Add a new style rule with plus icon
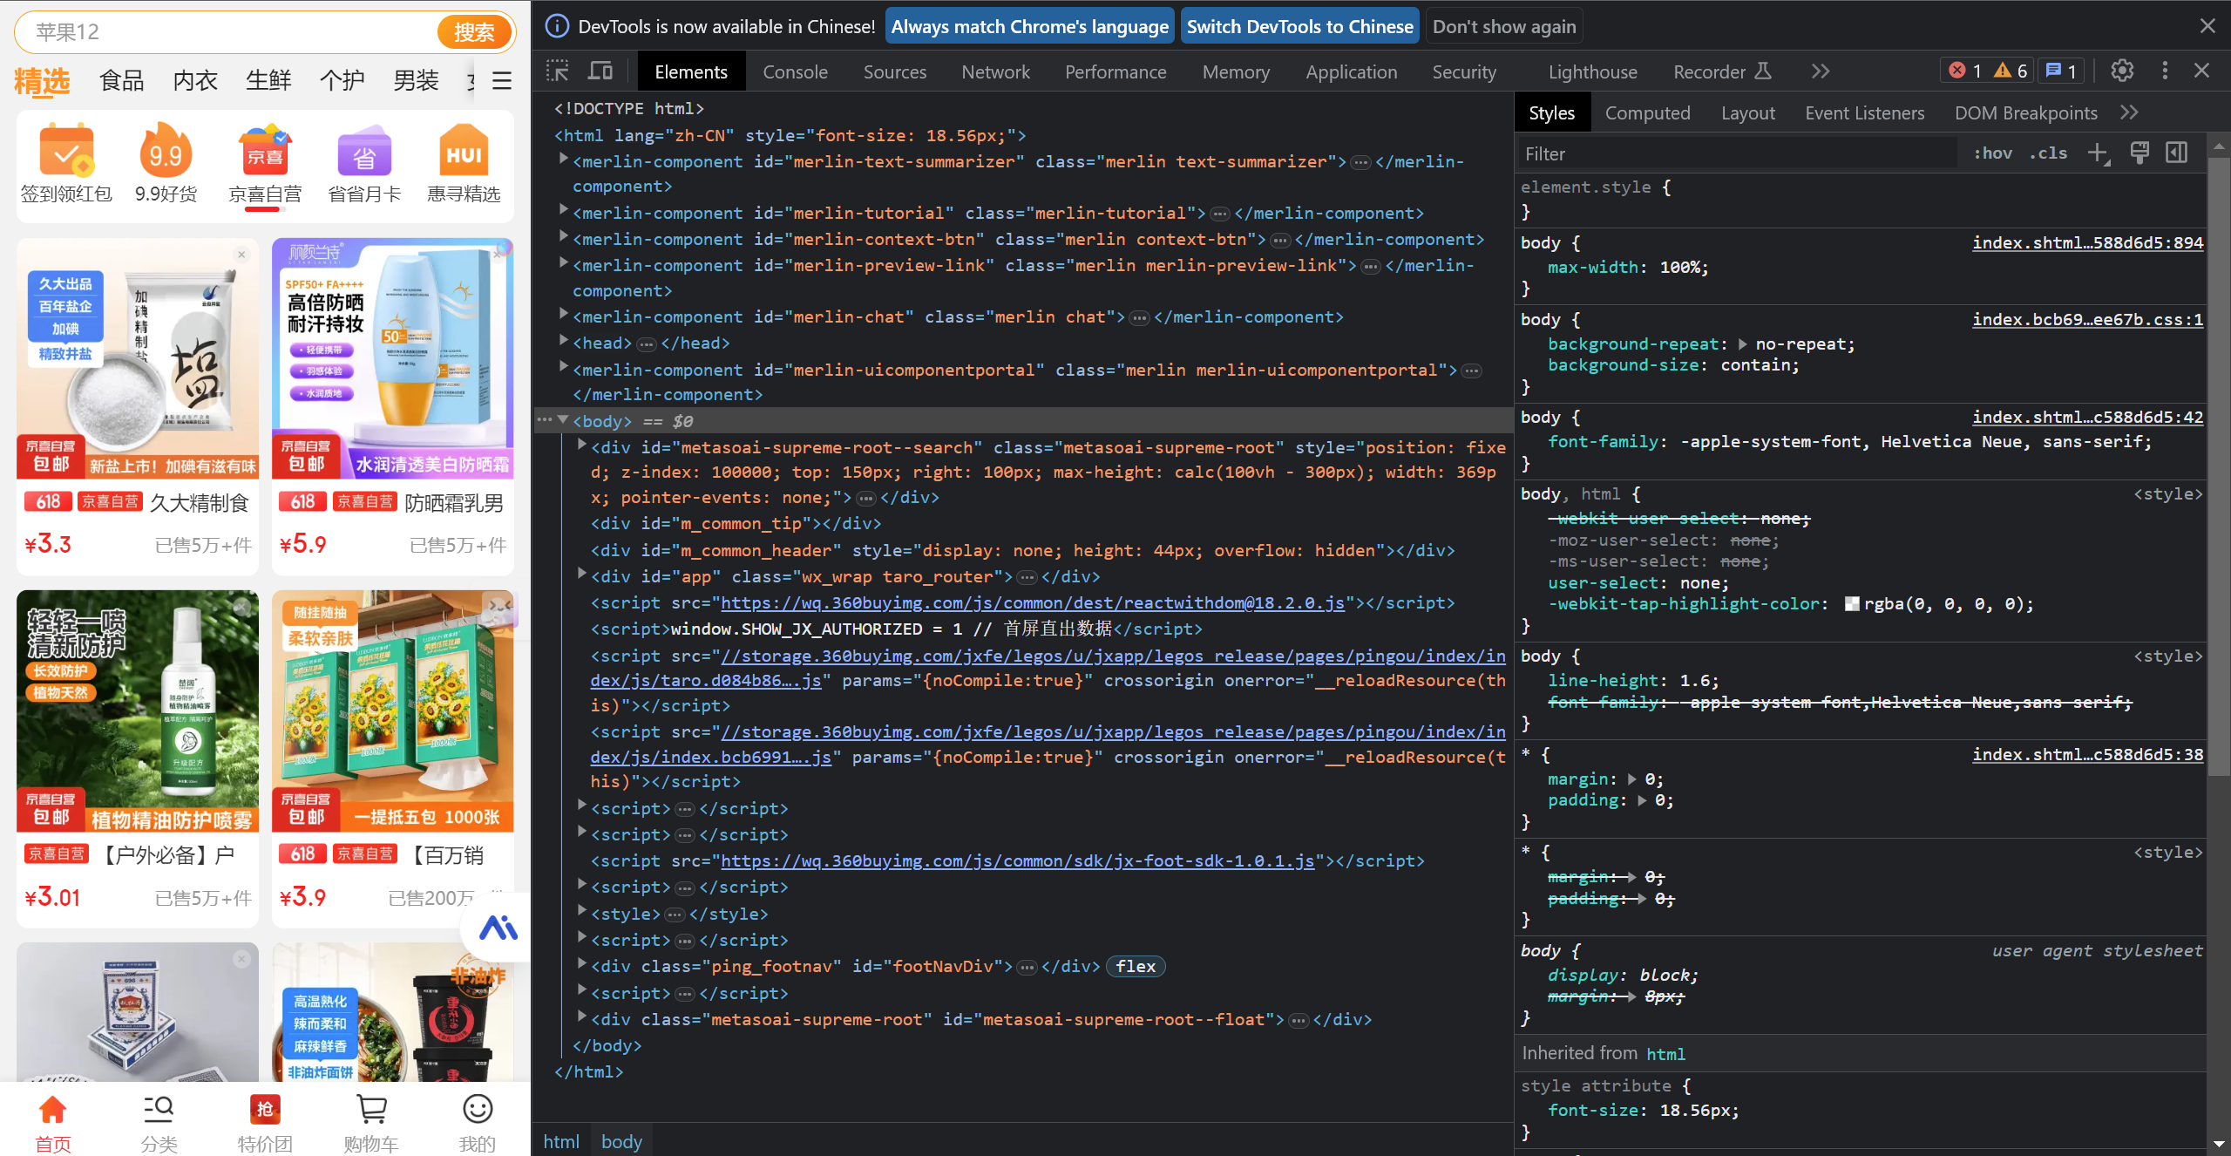This screenshot has height=1156, width=2231. click(2099, 153)
